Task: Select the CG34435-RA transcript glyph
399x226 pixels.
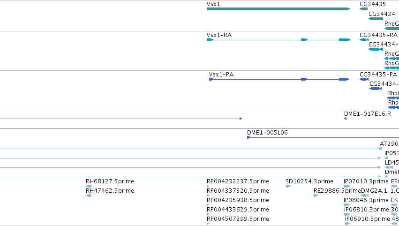Action: tap(364, 40)
